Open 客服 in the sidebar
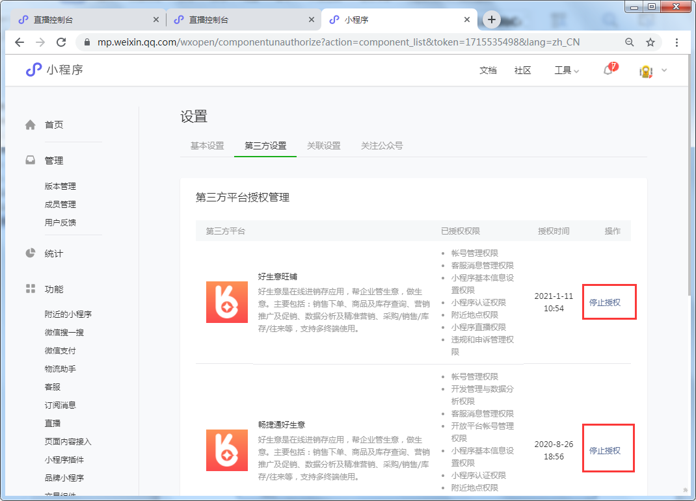This screenshot has height=501, width=696. coord(53,387)
